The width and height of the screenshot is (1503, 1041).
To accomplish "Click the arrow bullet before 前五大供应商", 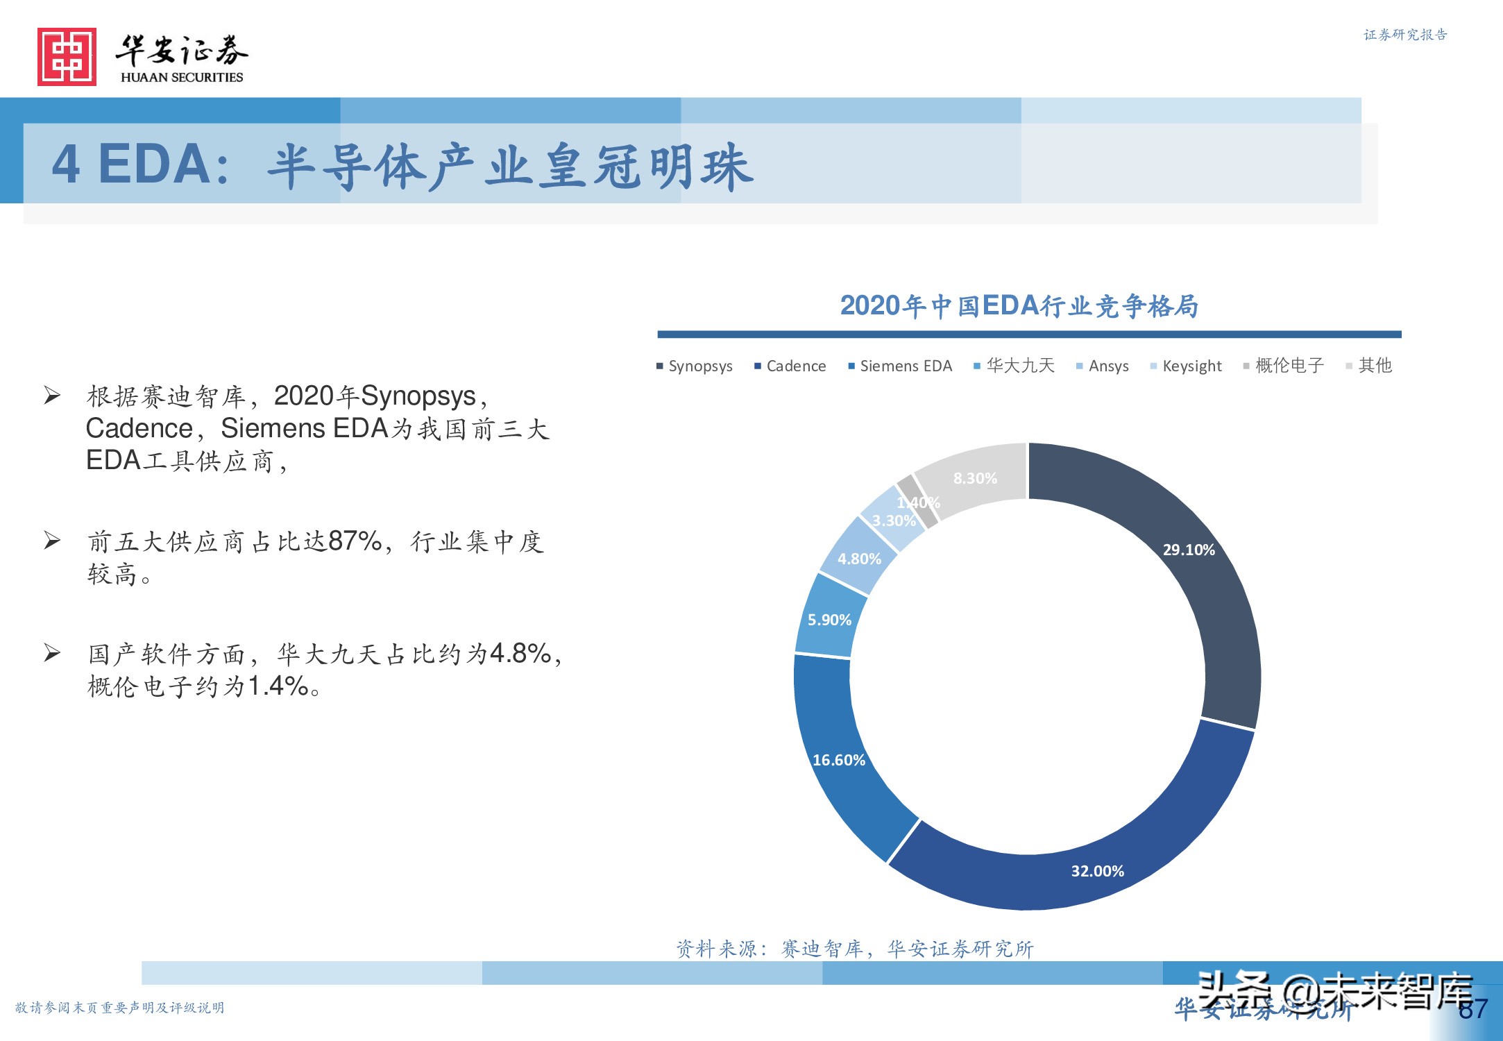I will [x=53, y=540].
